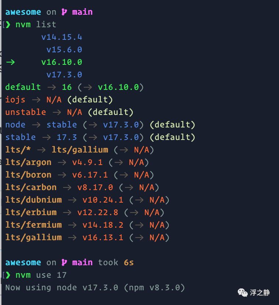This screenshot has width=279, height=305.
Task: Click the 'took 6s' duration text
Action: (116, 262)
